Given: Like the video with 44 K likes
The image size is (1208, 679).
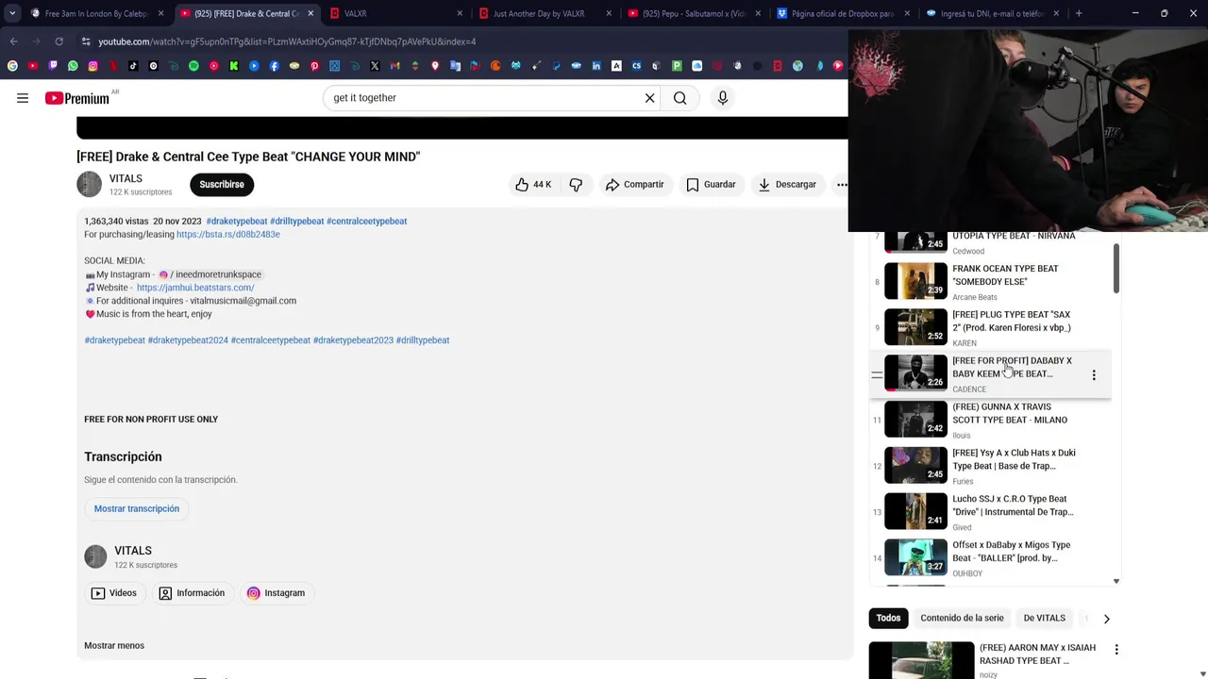Looking at the screenshot, I should tap(532, 185).
